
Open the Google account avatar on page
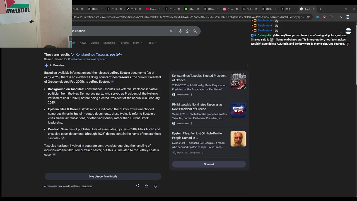348,31
